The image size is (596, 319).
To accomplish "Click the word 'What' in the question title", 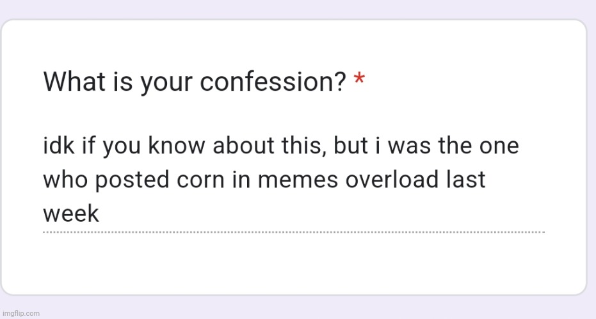I will tap(74, 81).
